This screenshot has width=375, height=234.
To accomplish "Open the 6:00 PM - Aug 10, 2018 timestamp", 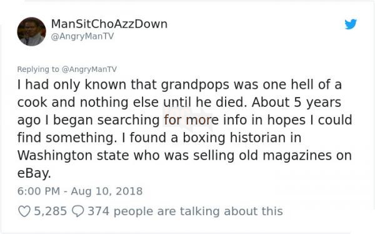I will 80,191.
